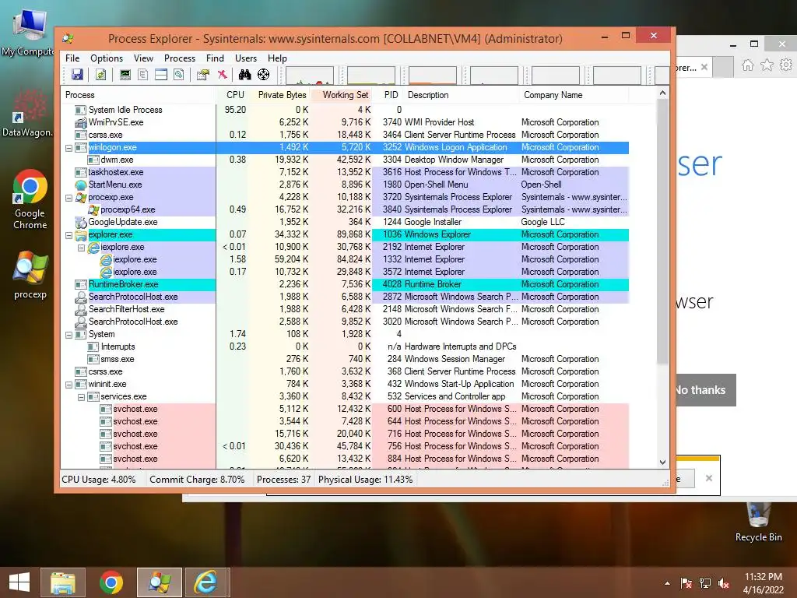Toggle the Show Process Tree toolbar icon
This screenshot has width=797, height=598.
[143, 75]
